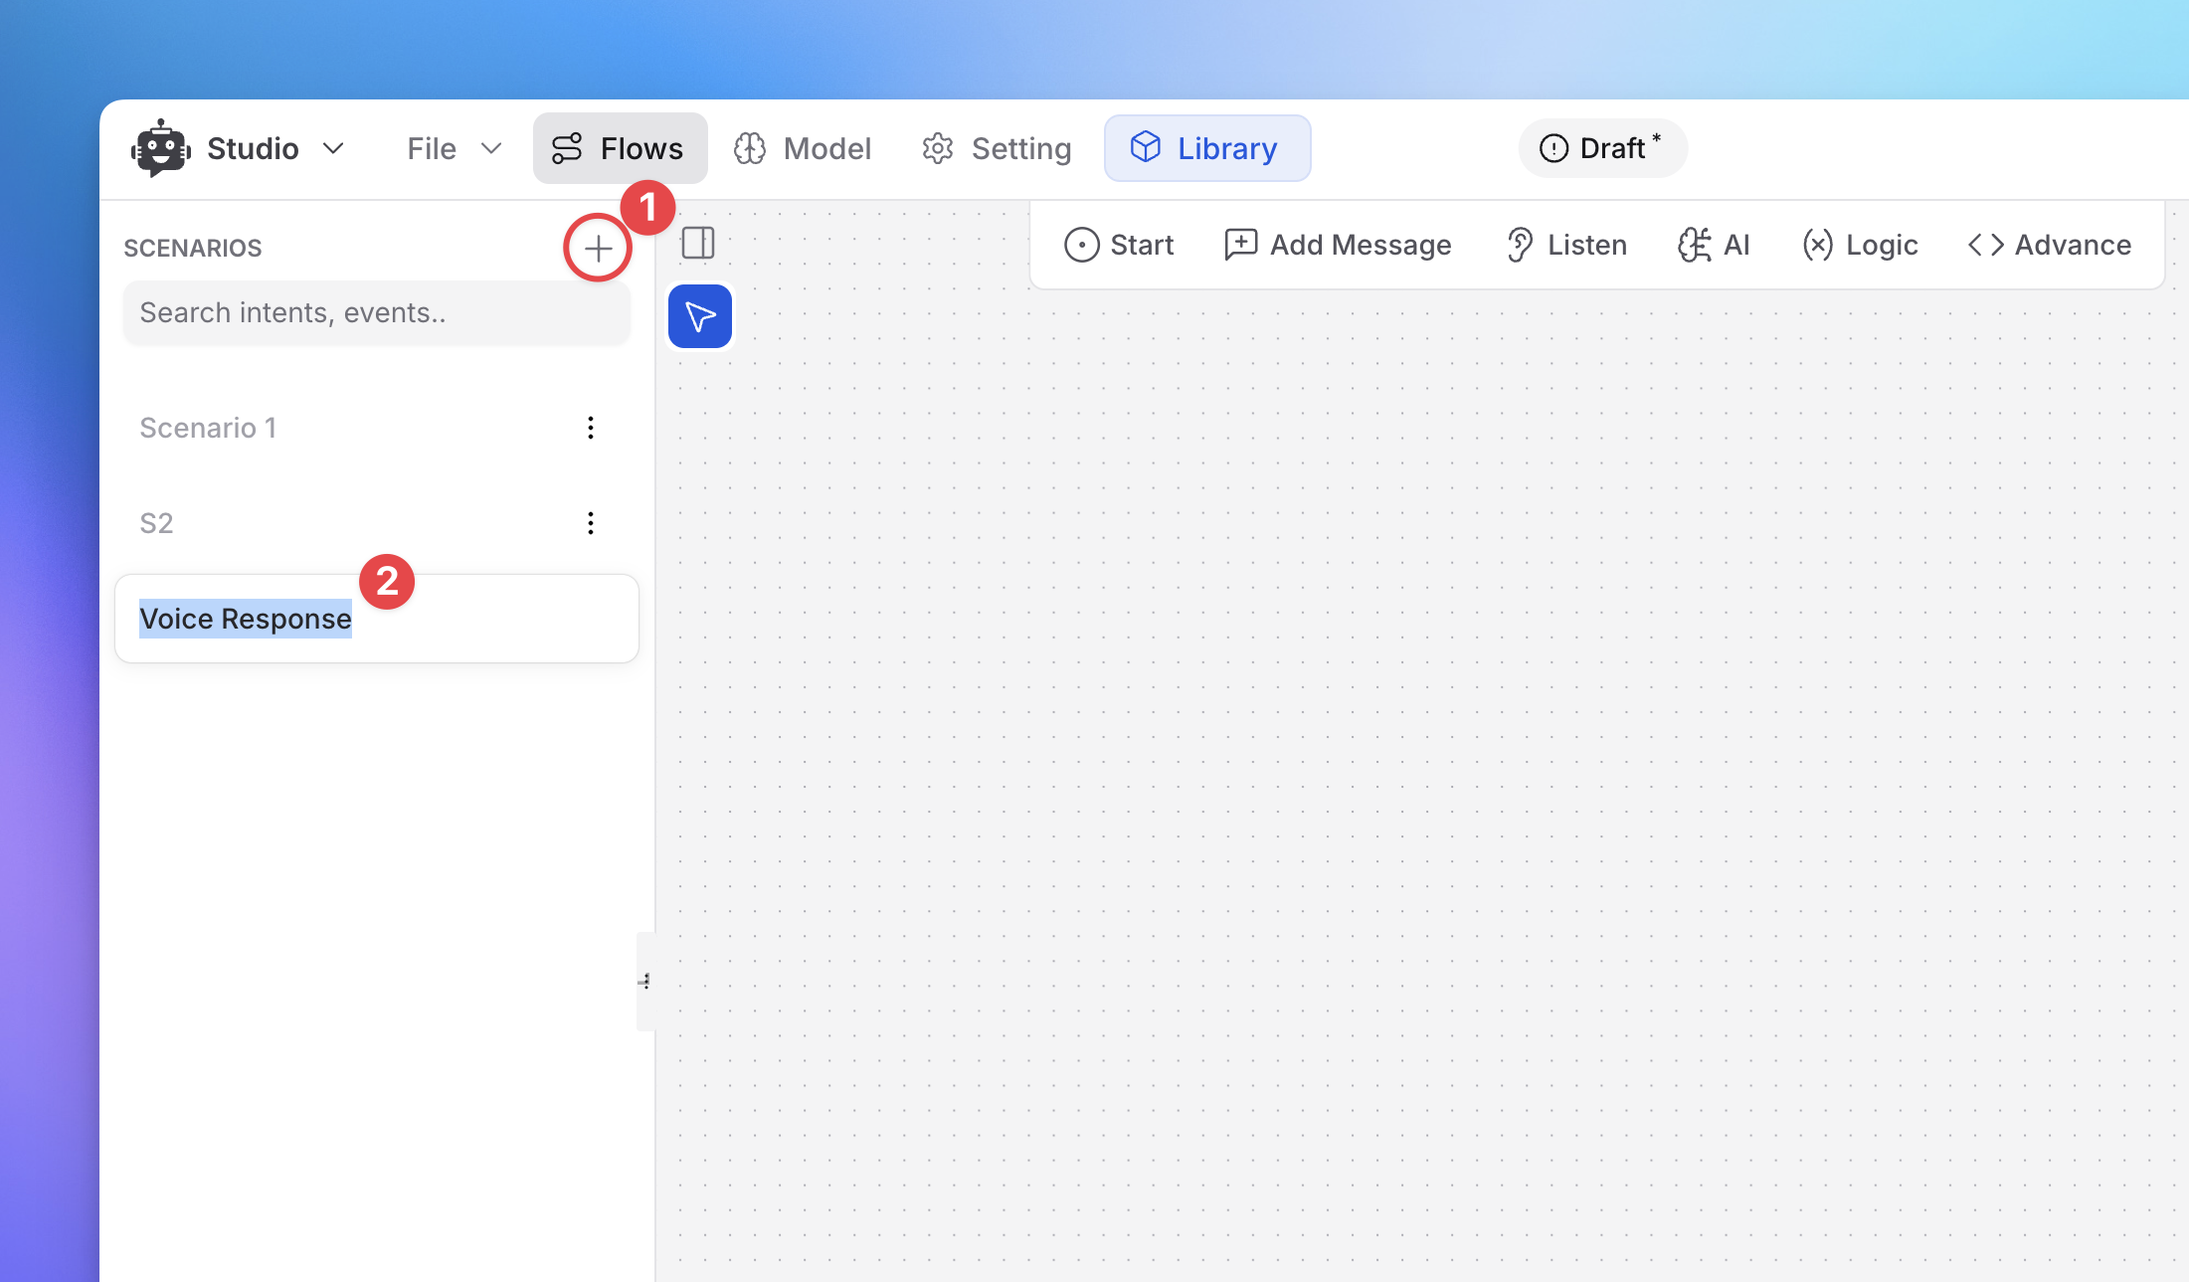
Task: Click the Draft status badge
Action: pos(1601,148)
